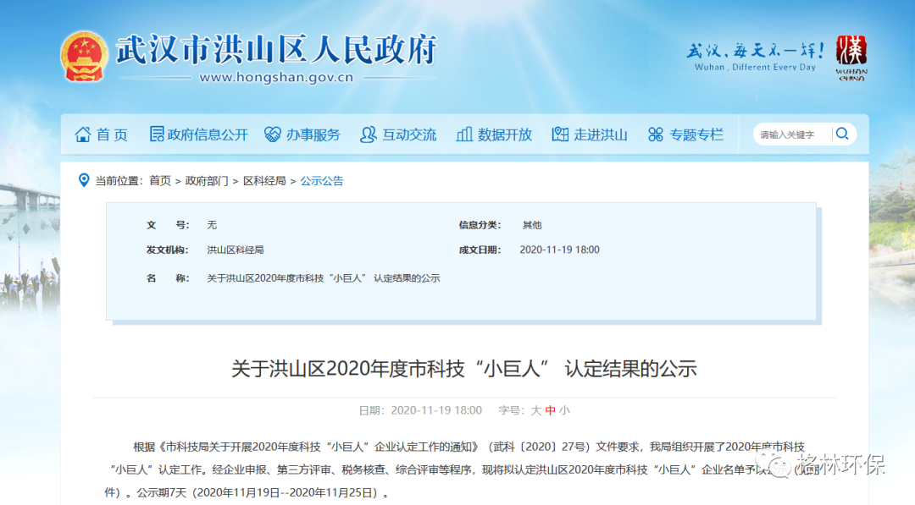Click the four-petal special topics icon

pyautogui.click(x=655, y=134)
